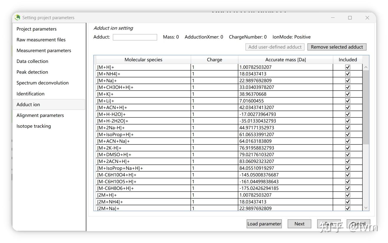Click the Included column header
Viewport: 388px width, 243px height.
point(348,60)
